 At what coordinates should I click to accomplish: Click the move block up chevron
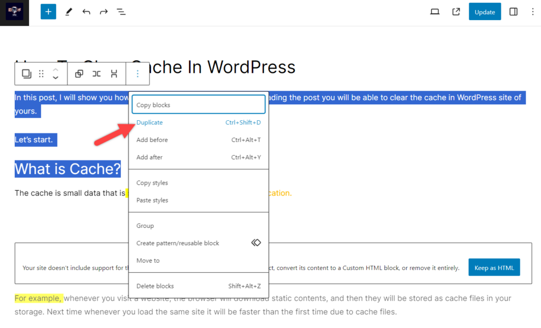[x=55, y=70]
